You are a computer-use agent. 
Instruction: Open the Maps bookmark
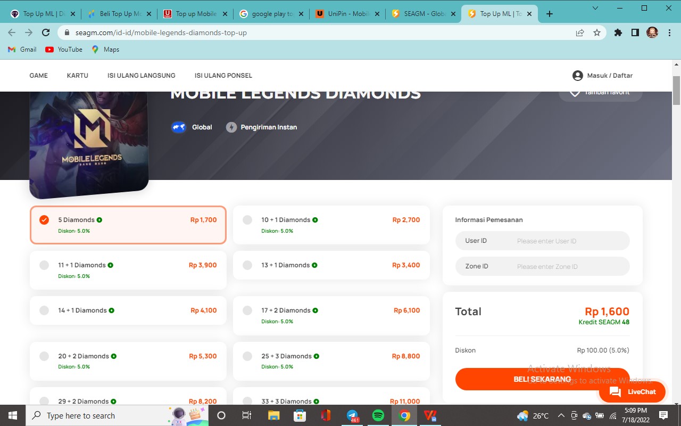(105, 50)
